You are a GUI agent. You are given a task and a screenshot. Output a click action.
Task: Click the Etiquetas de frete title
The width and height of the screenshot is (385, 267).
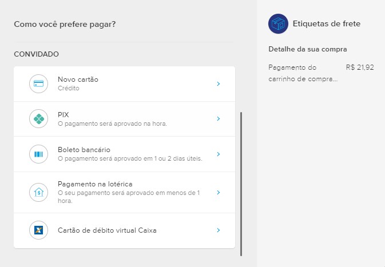coord(326,23)
